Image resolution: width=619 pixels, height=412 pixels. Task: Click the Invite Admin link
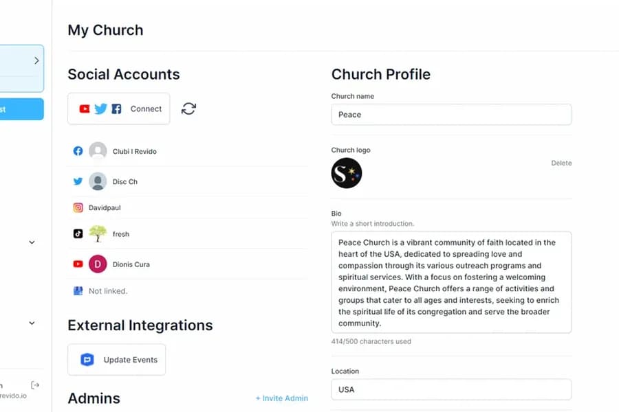pos(282,398)
